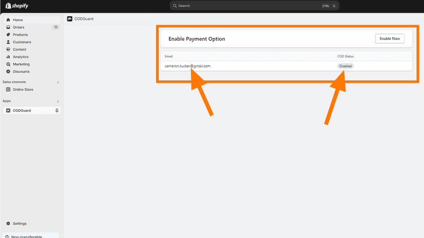424x238 pixels.
Task: Click the Online Store icon
Action: 8,89
